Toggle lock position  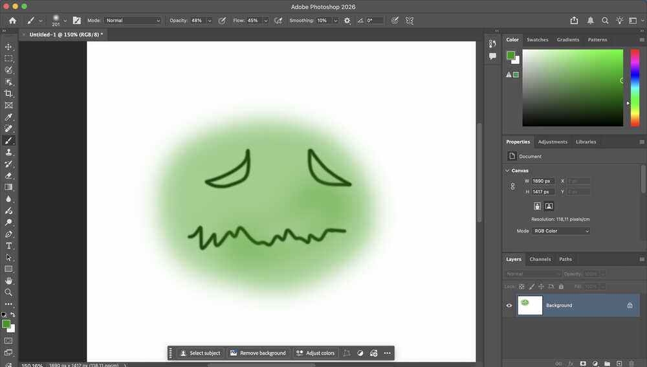(x=541, y=287)
